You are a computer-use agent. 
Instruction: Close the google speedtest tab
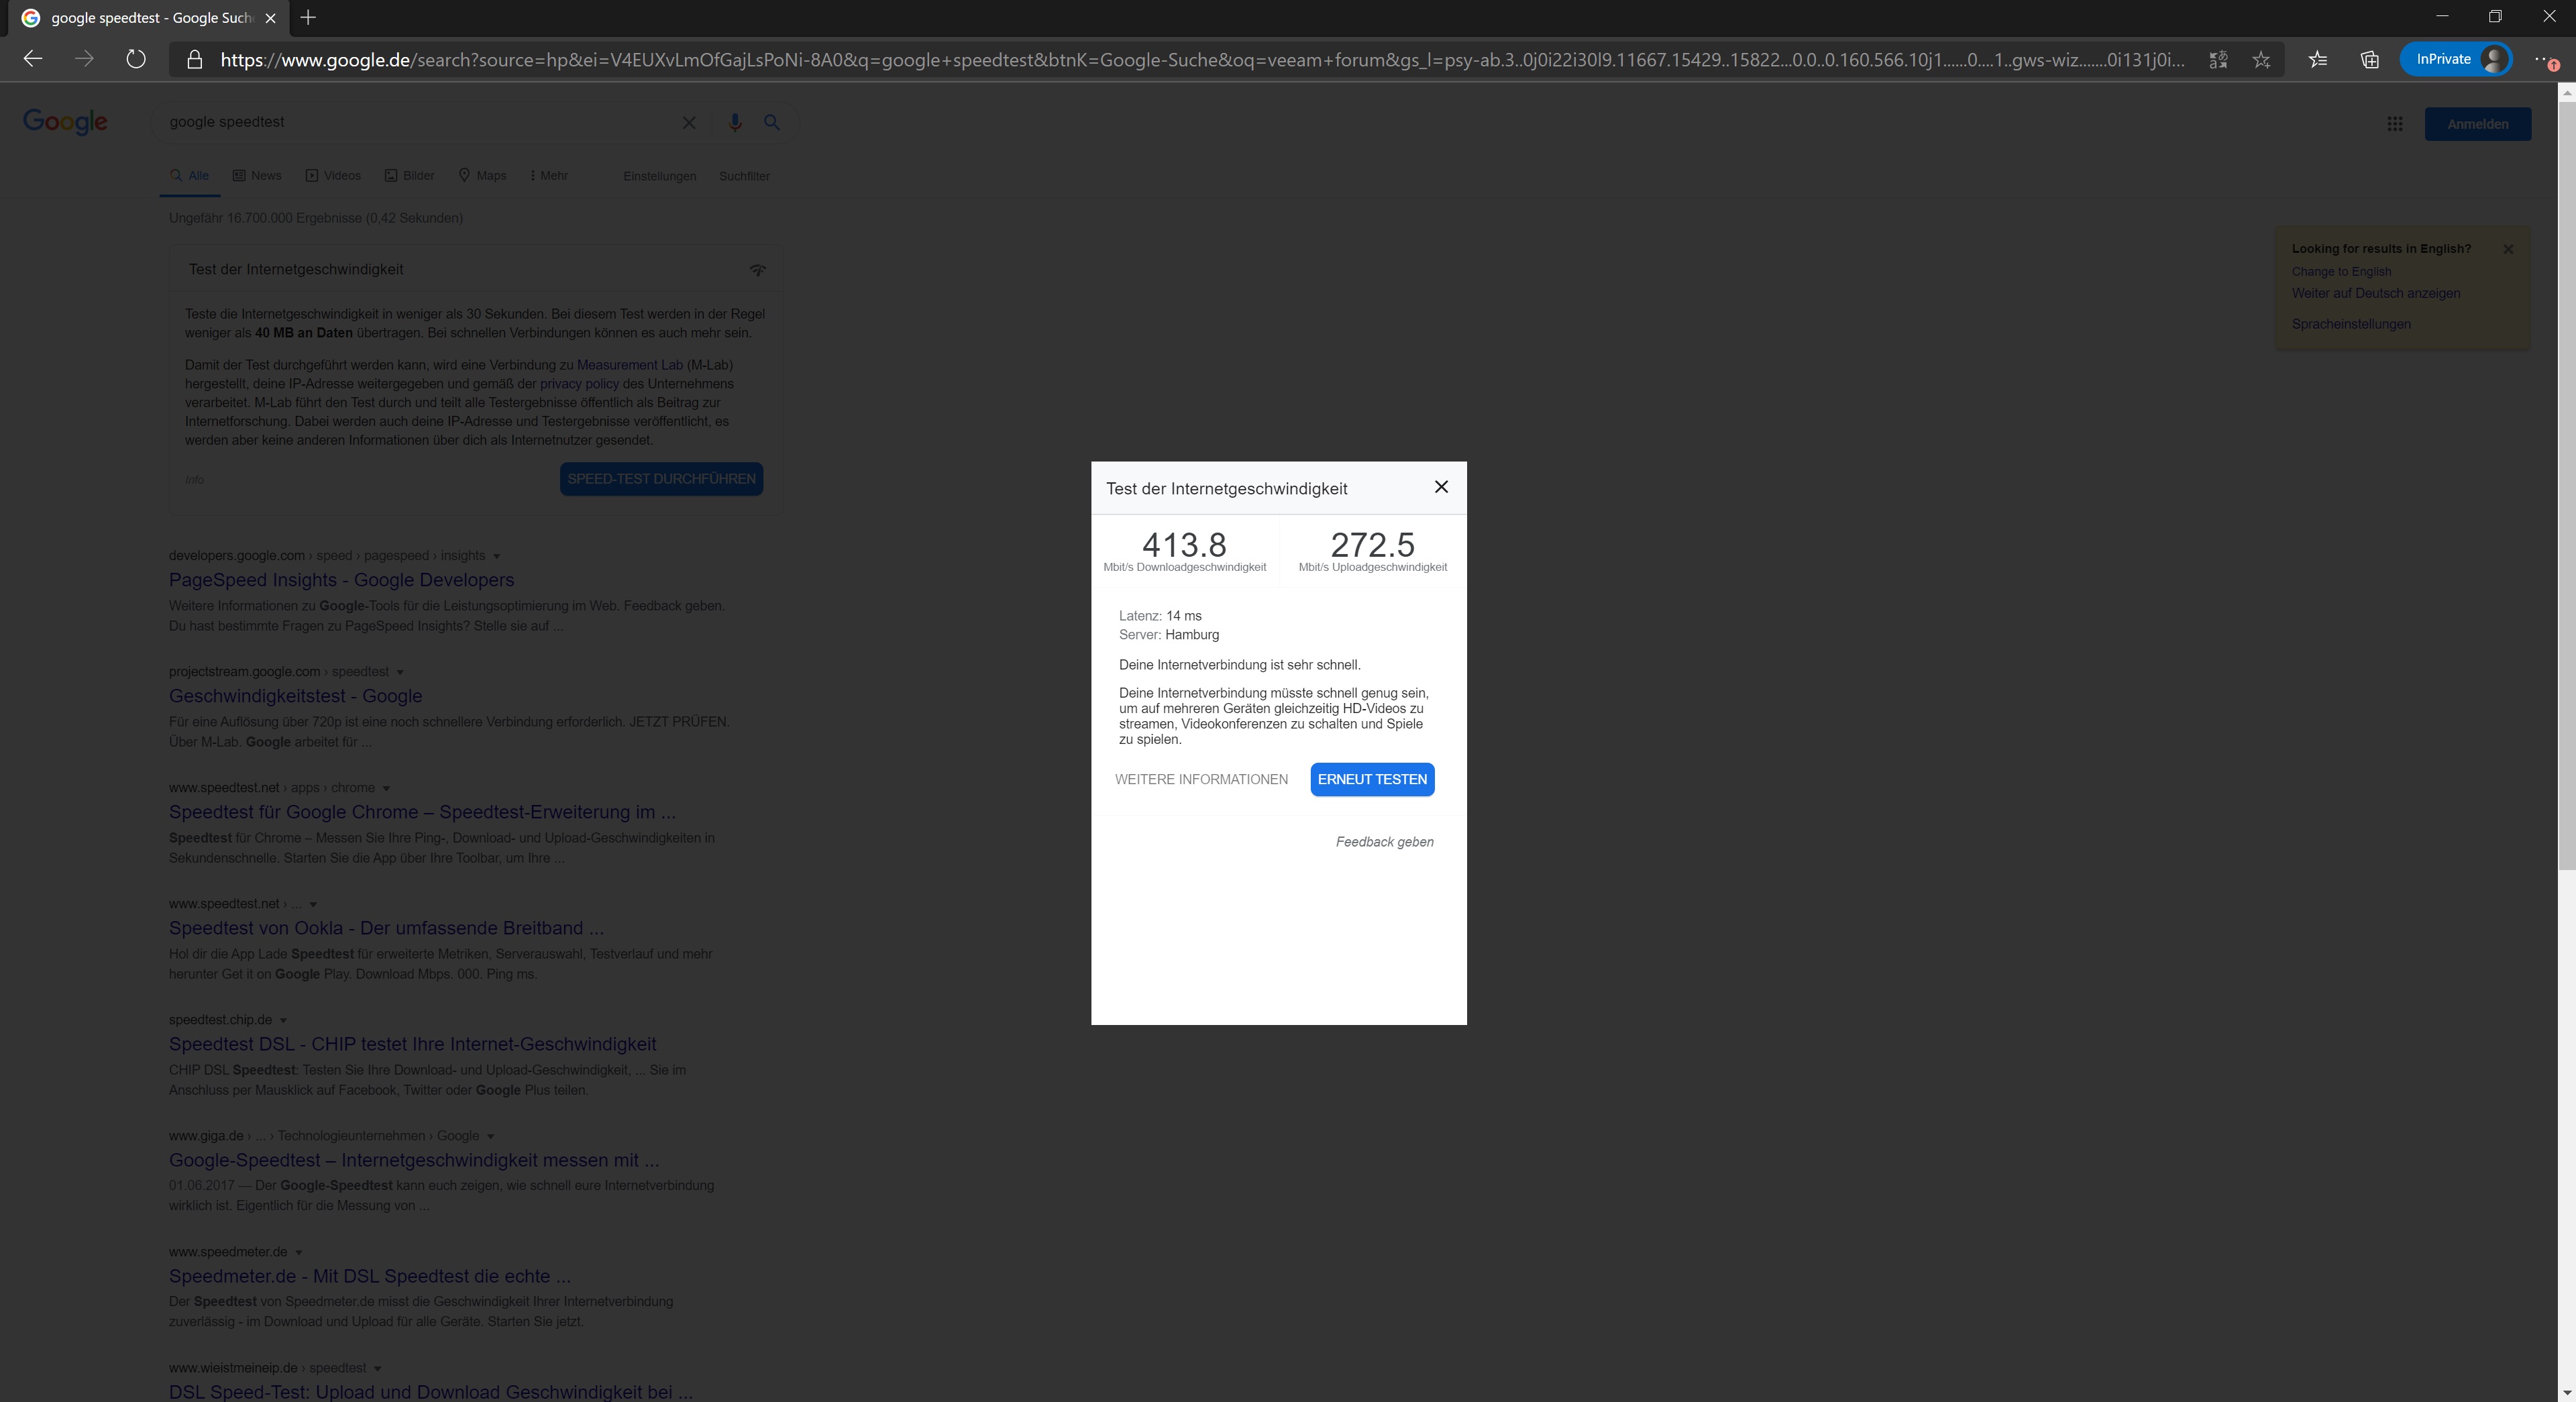(x=270, y=18)
